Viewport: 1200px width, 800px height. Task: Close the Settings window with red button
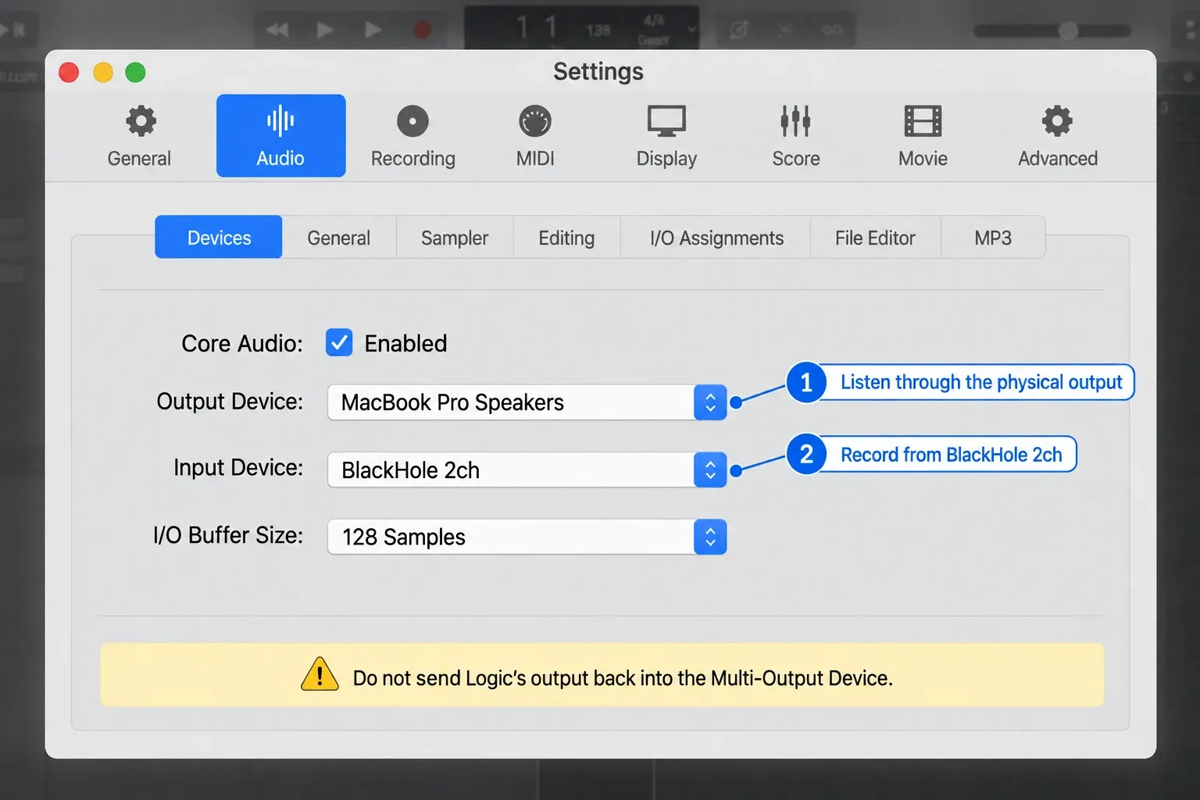[69, 73]
